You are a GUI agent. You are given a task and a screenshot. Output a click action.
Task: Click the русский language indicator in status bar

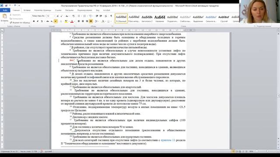tap(48, 151)
